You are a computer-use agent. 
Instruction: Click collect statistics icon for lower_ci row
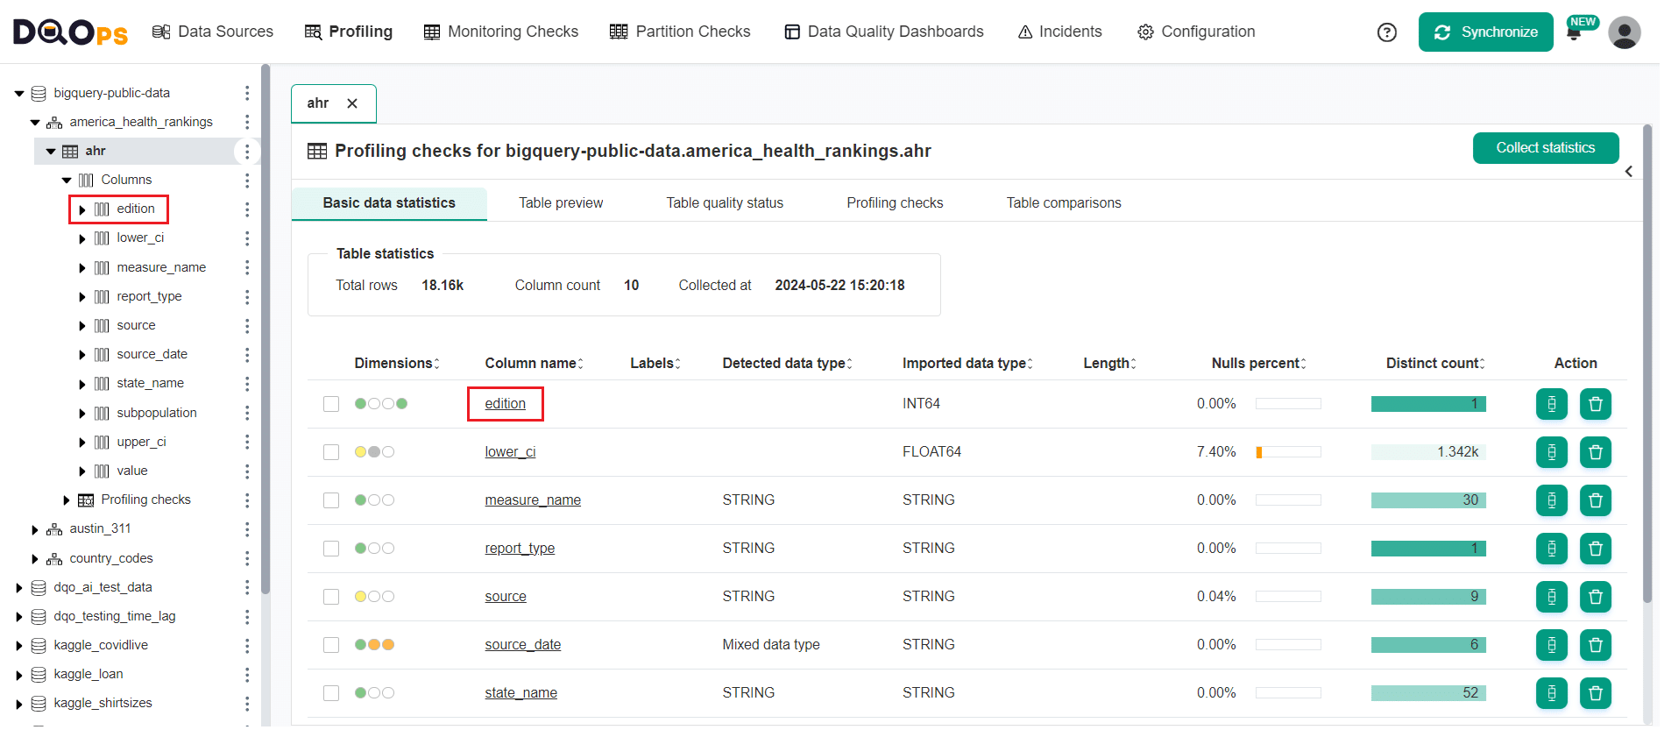[1551, 452]
